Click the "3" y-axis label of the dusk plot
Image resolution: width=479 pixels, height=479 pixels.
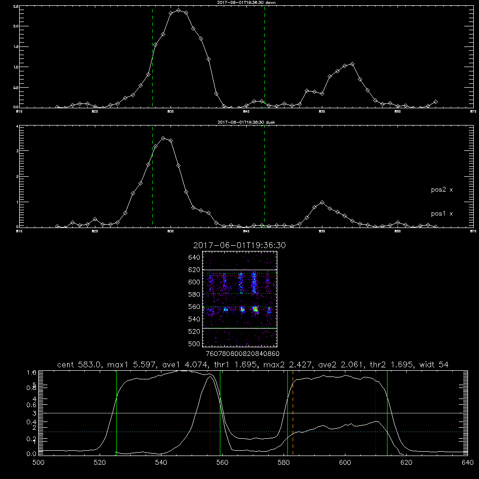pos(17,151)
